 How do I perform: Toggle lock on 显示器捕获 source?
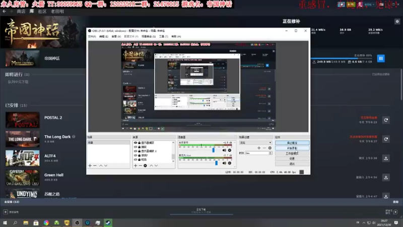(x=140, y=143)
